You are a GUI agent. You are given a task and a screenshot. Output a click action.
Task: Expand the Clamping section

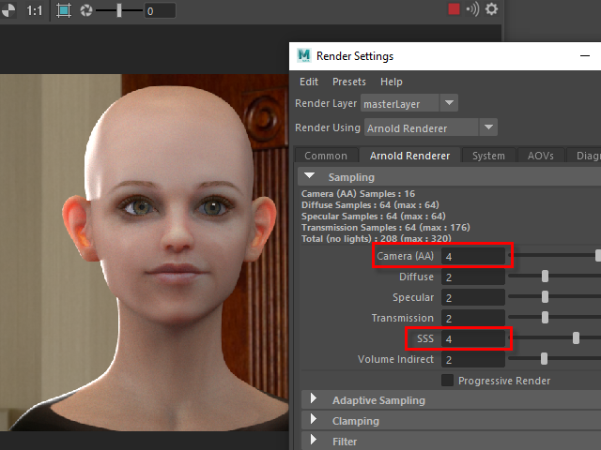click(x=313, y=421)
